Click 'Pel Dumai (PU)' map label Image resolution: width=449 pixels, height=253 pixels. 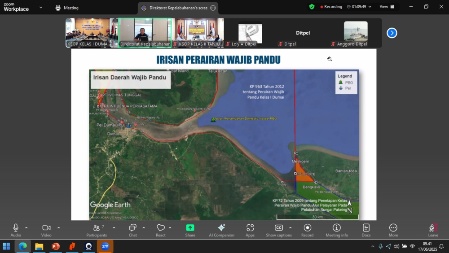[111, 125]
